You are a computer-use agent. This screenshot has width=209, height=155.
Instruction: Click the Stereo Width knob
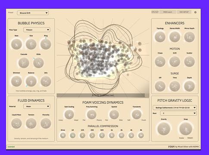point(175,37)
